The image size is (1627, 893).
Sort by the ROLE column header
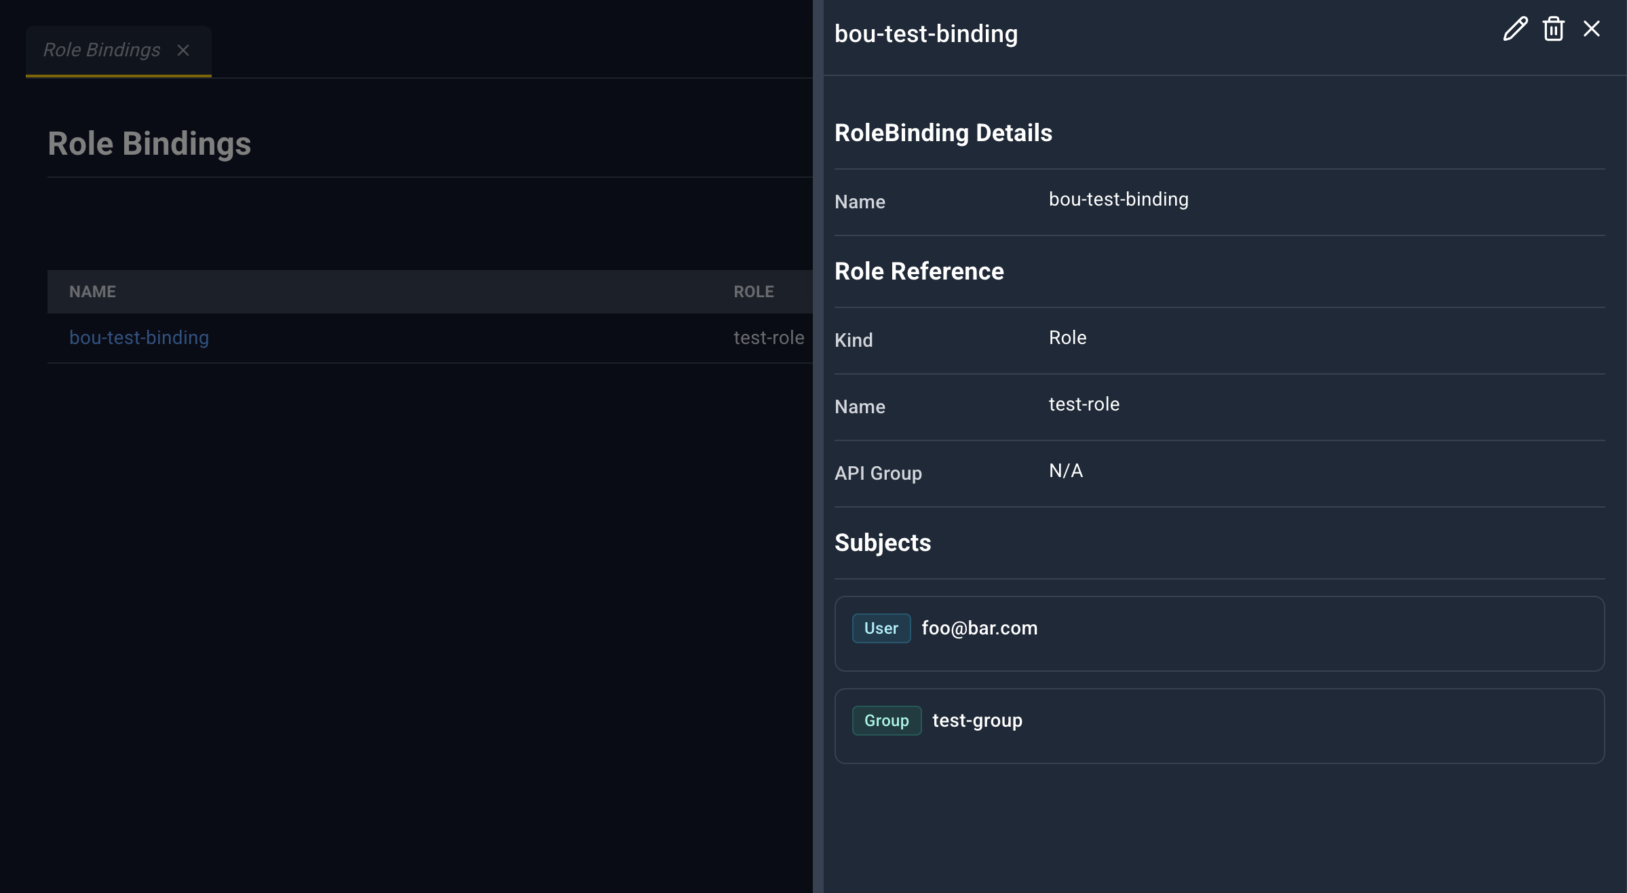tap(754, 292)
